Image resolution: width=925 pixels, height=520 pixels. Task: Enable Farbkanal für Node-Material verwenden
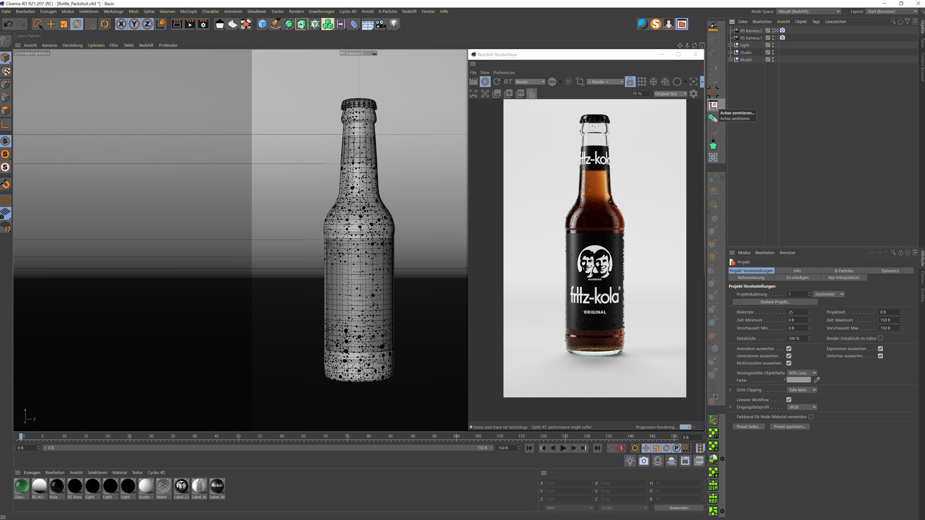point(811,417)
